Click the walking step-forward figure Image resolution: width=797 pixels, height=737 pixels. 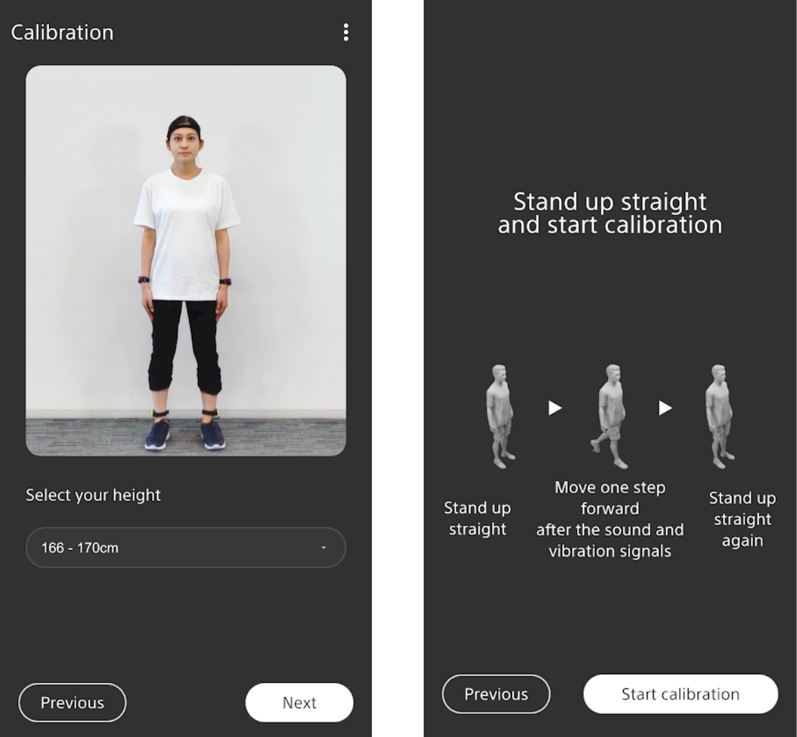610,416
